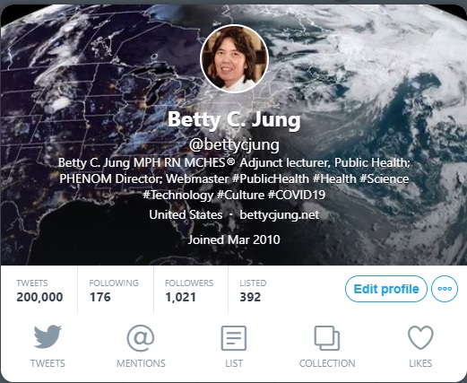This screenshot has width=467, height=383.
Task: Click the Edit profile button
Action: click(386, 289)
